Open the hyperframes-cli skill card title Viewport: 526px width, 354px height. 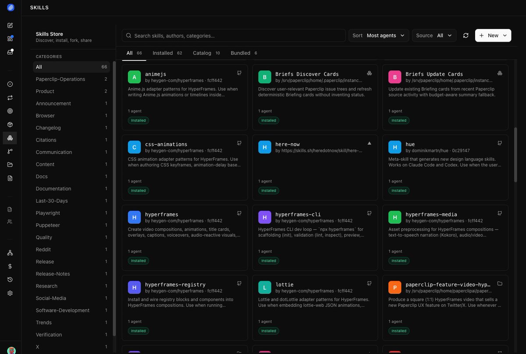tap(298, 215)
